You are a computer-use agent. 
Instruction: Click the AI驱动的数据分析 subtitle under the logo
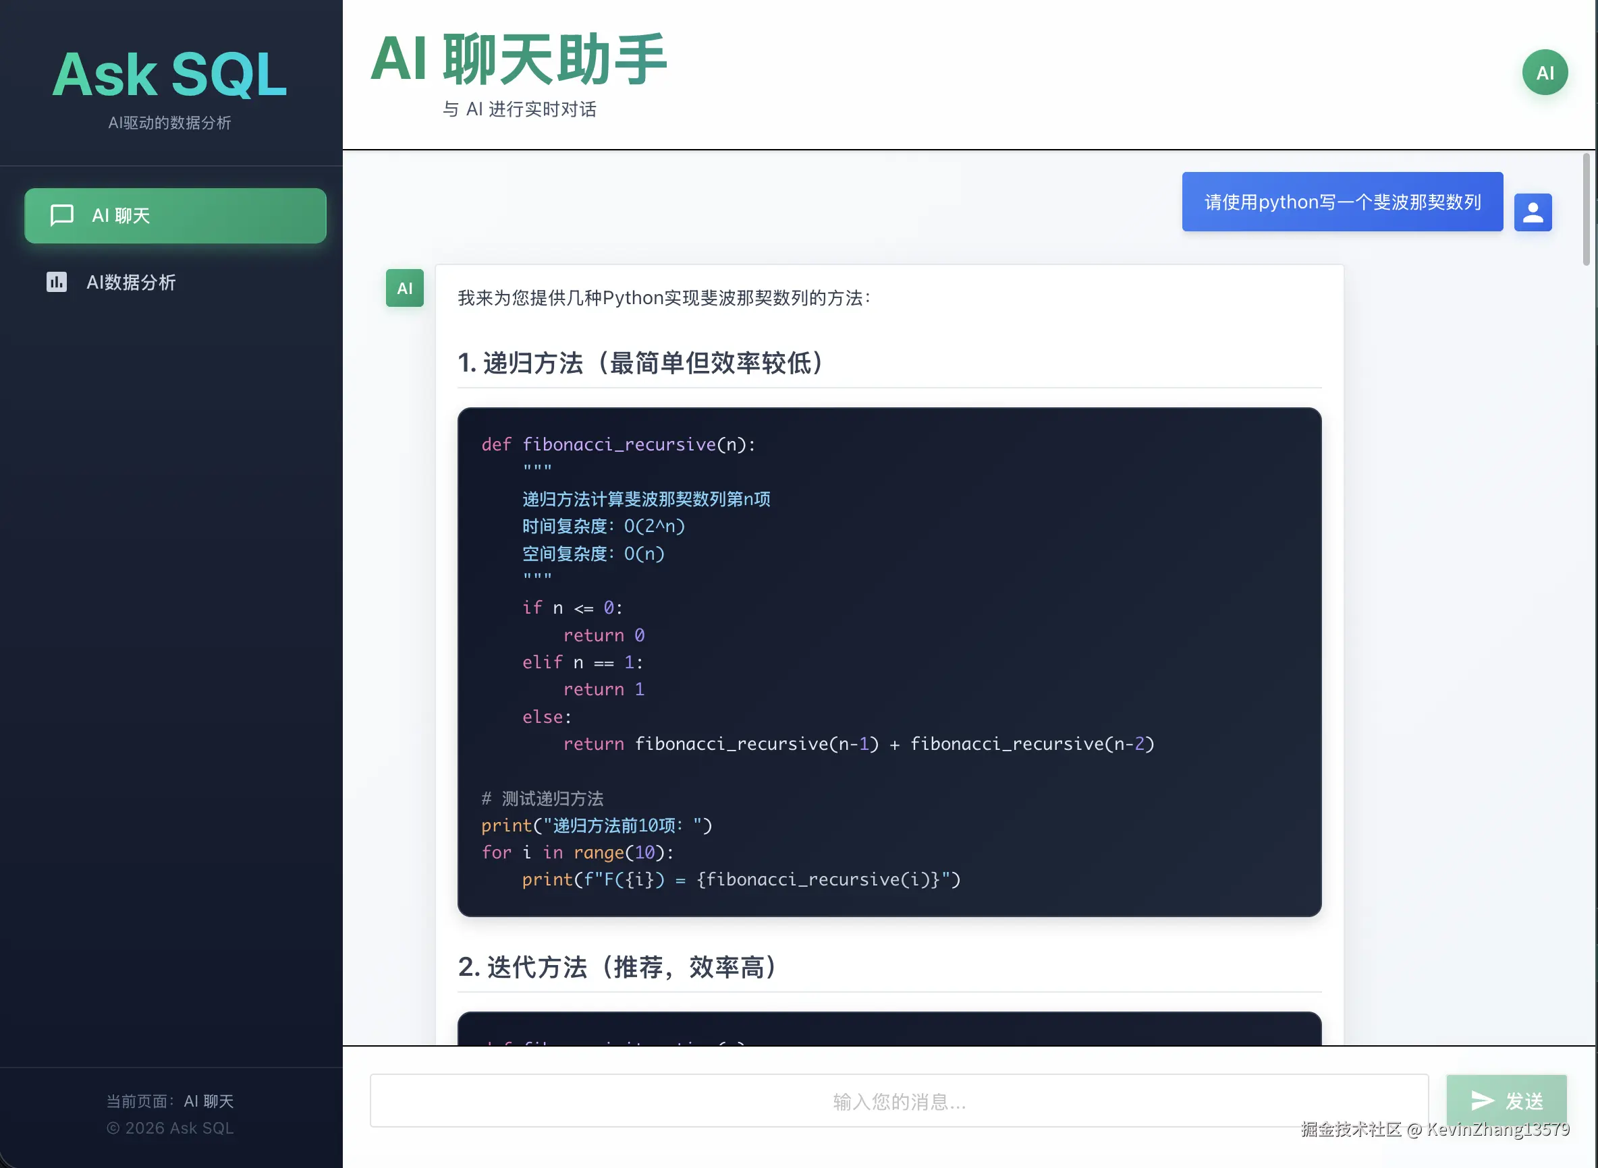(170, 123)
